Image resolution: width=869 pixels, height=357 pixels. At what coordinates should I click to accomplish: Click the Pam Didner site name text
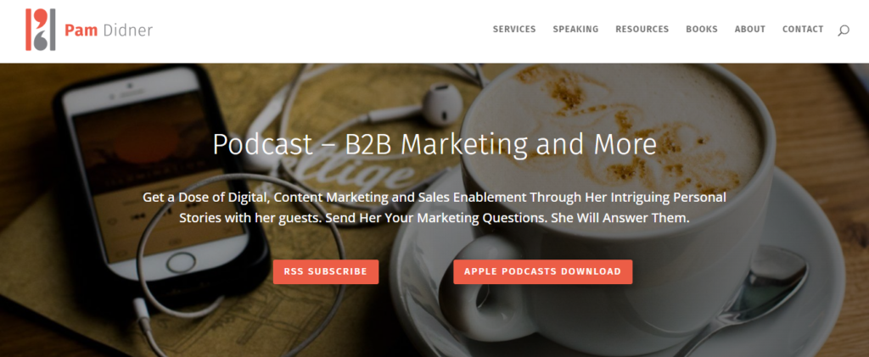108,31
